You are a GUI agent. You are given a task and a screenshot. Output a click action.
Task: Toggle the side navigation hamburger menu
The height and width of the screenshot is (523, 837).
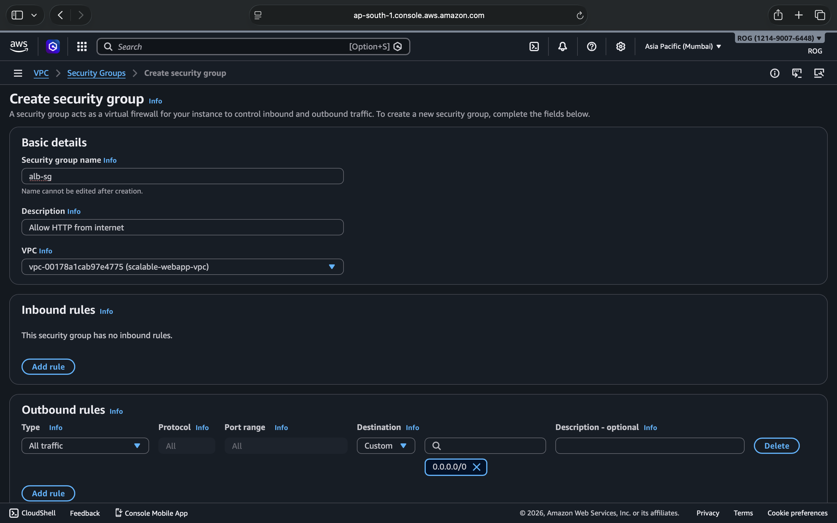pos(18,73)
